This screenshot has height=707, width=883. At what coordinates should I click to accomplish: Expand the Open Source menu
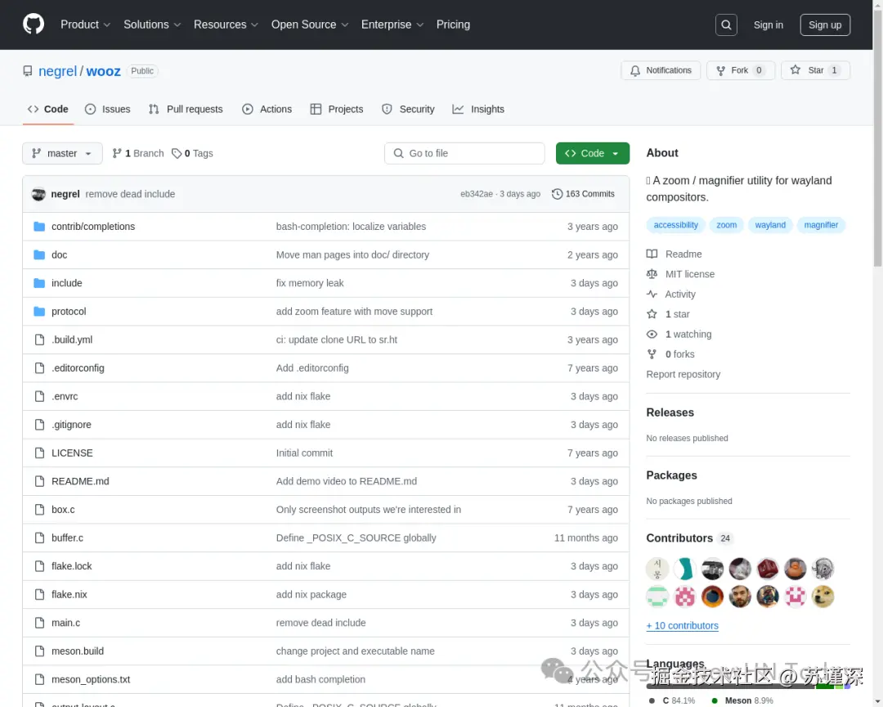click(x=310, y=25)
